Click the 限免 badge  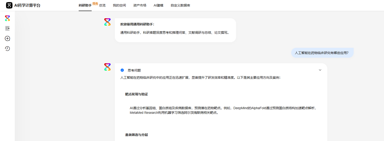(95, 3)
